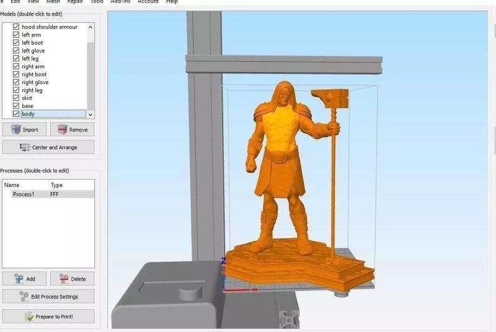Click the figure's yellow torso in the viewport
The height and width of the screenshot is (332, 496).
(x=281, y=129)
